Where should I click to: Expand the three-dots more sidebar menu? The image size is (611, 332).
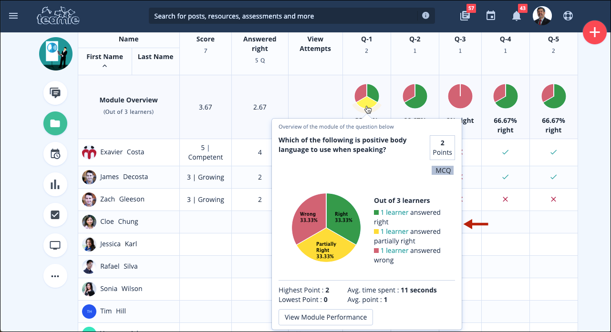(55, 276)
